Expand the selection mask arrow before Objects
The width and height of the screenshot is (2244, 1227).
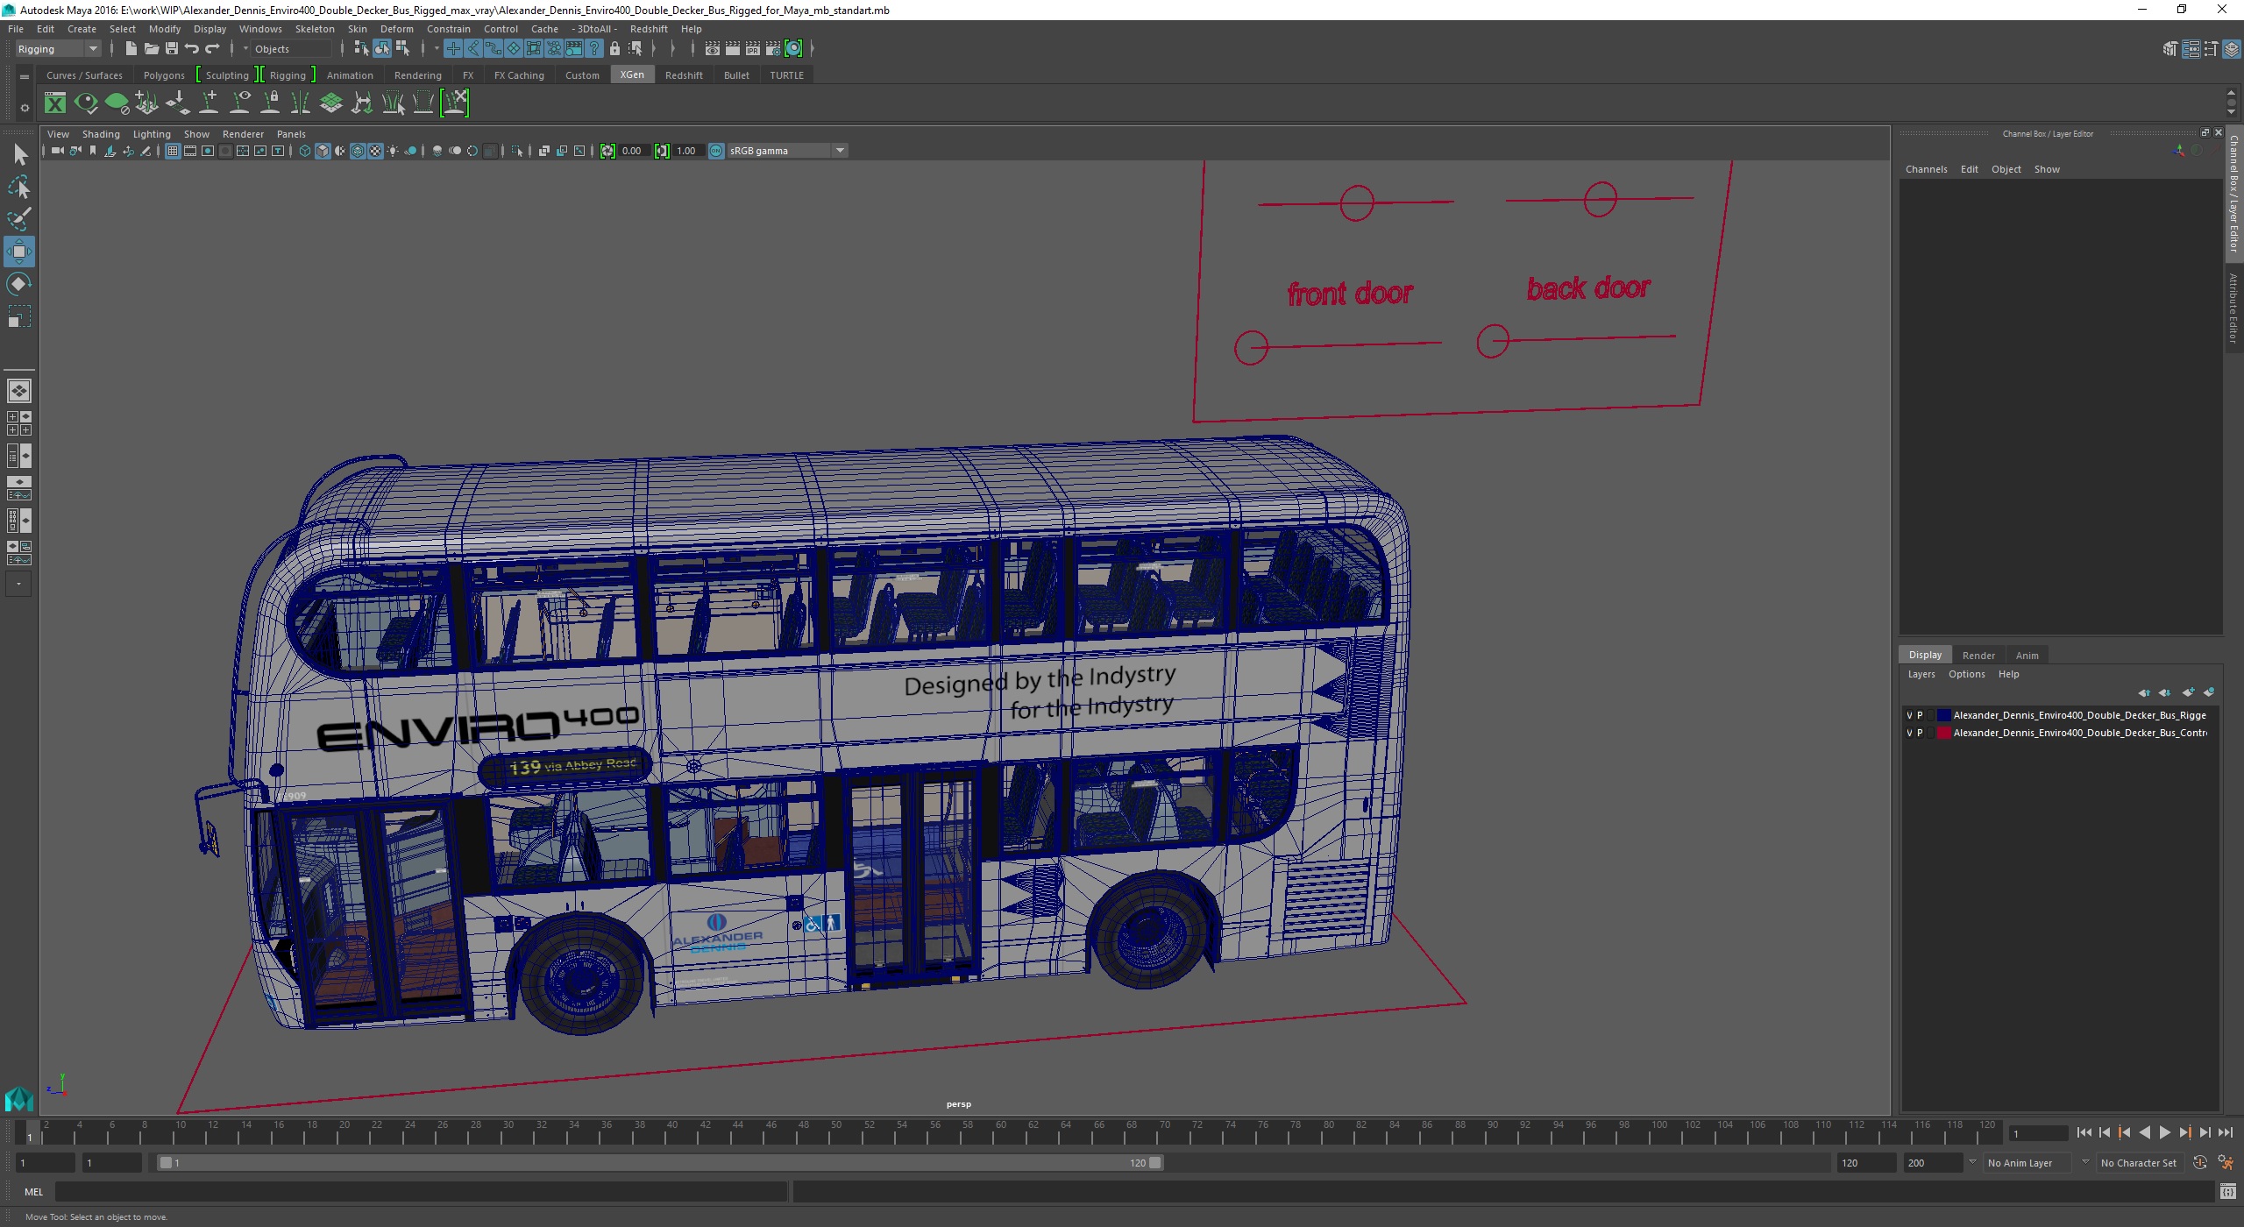245,49
